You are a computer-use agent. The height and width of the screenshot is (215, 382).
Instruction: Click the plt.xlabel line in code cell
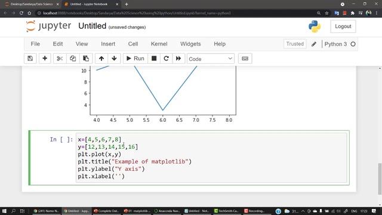101,176
